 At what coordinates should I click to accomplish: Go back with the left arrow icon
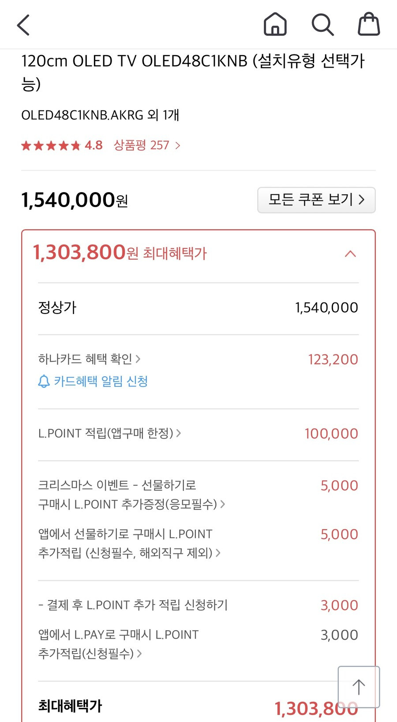pos(23,25)
